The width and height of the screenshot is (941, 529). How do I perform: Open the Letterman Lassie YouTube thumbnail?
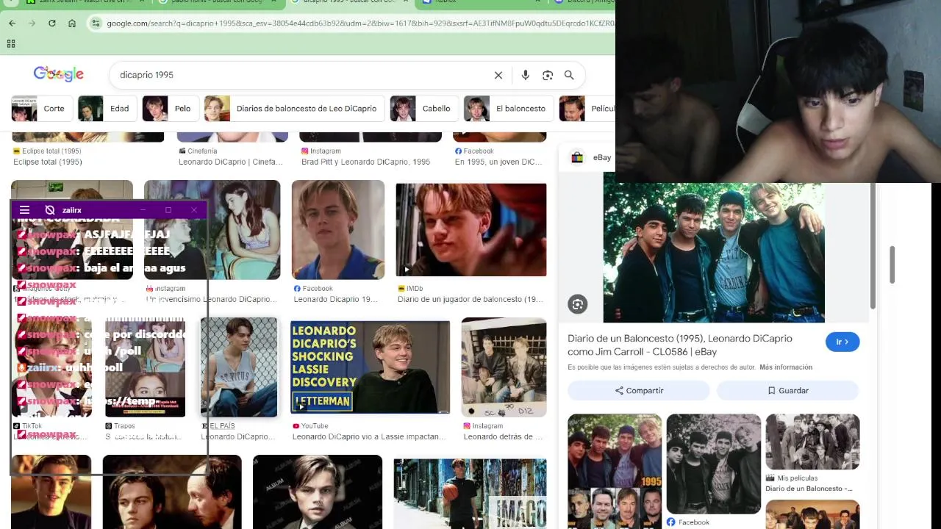[x=370, y=367]
